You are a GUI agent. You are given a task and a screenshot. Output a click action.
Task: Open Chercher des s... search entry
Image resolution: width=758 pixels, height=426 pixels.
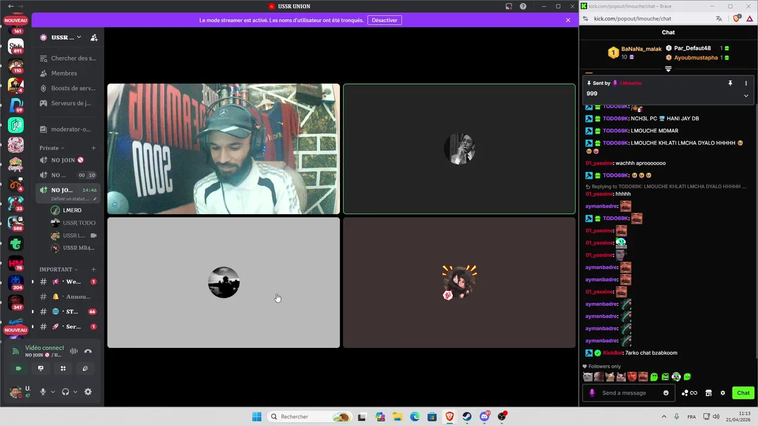click(x=68, y=58)
